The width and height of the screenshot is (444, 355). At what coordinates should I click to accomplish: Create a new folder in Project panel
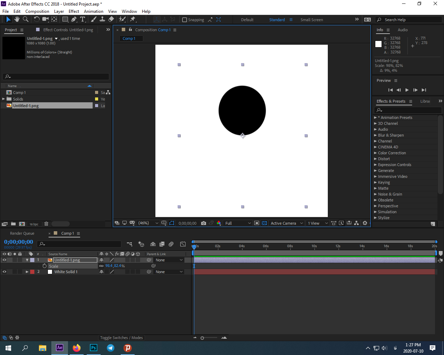point(13,224)
